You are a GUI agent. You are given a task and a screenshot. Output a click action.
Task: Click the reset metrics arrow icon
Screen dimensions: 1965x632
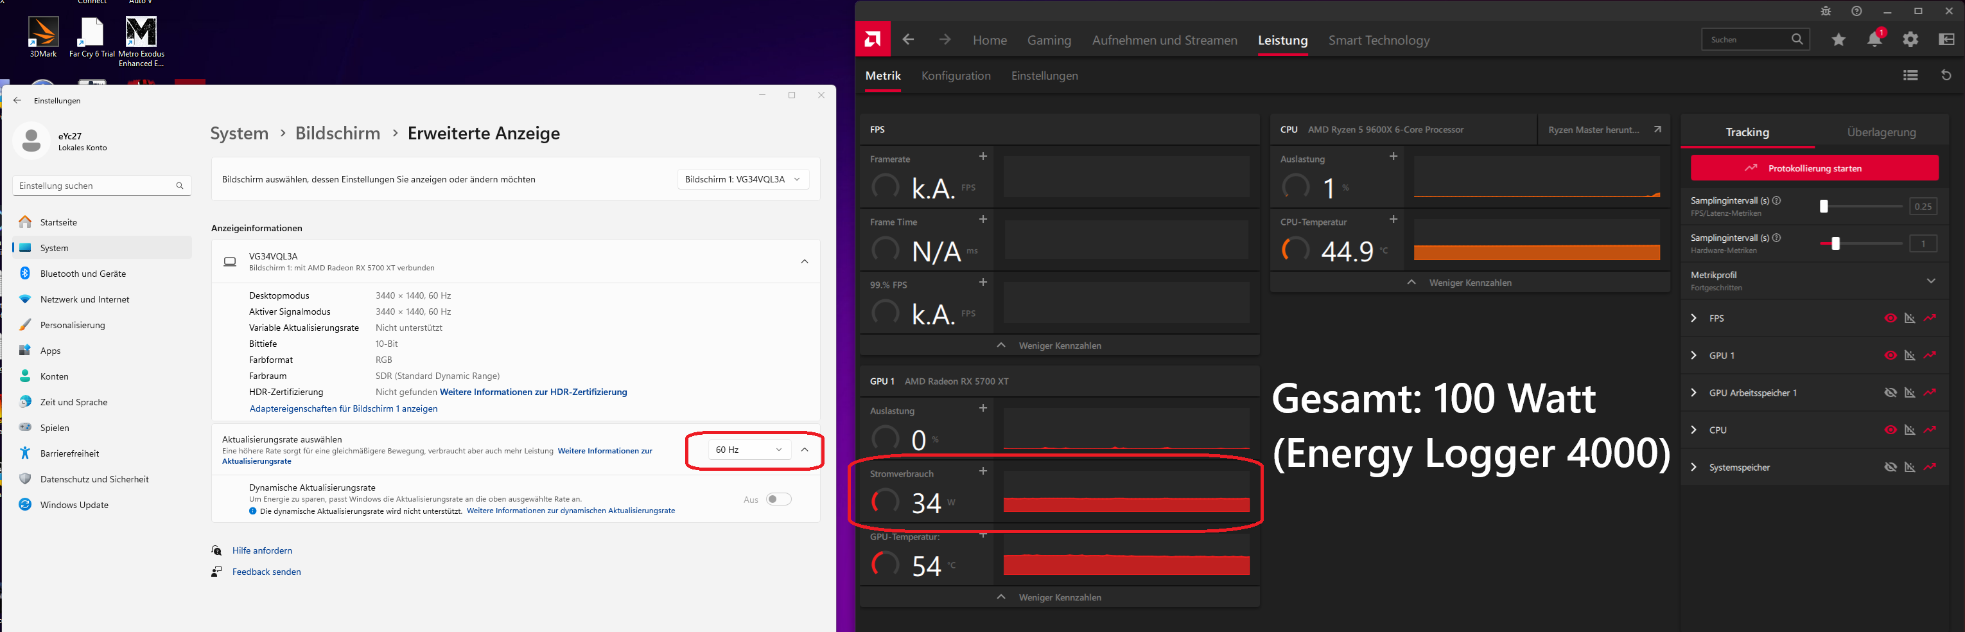pyautogui.click(x=1946, y=75)
